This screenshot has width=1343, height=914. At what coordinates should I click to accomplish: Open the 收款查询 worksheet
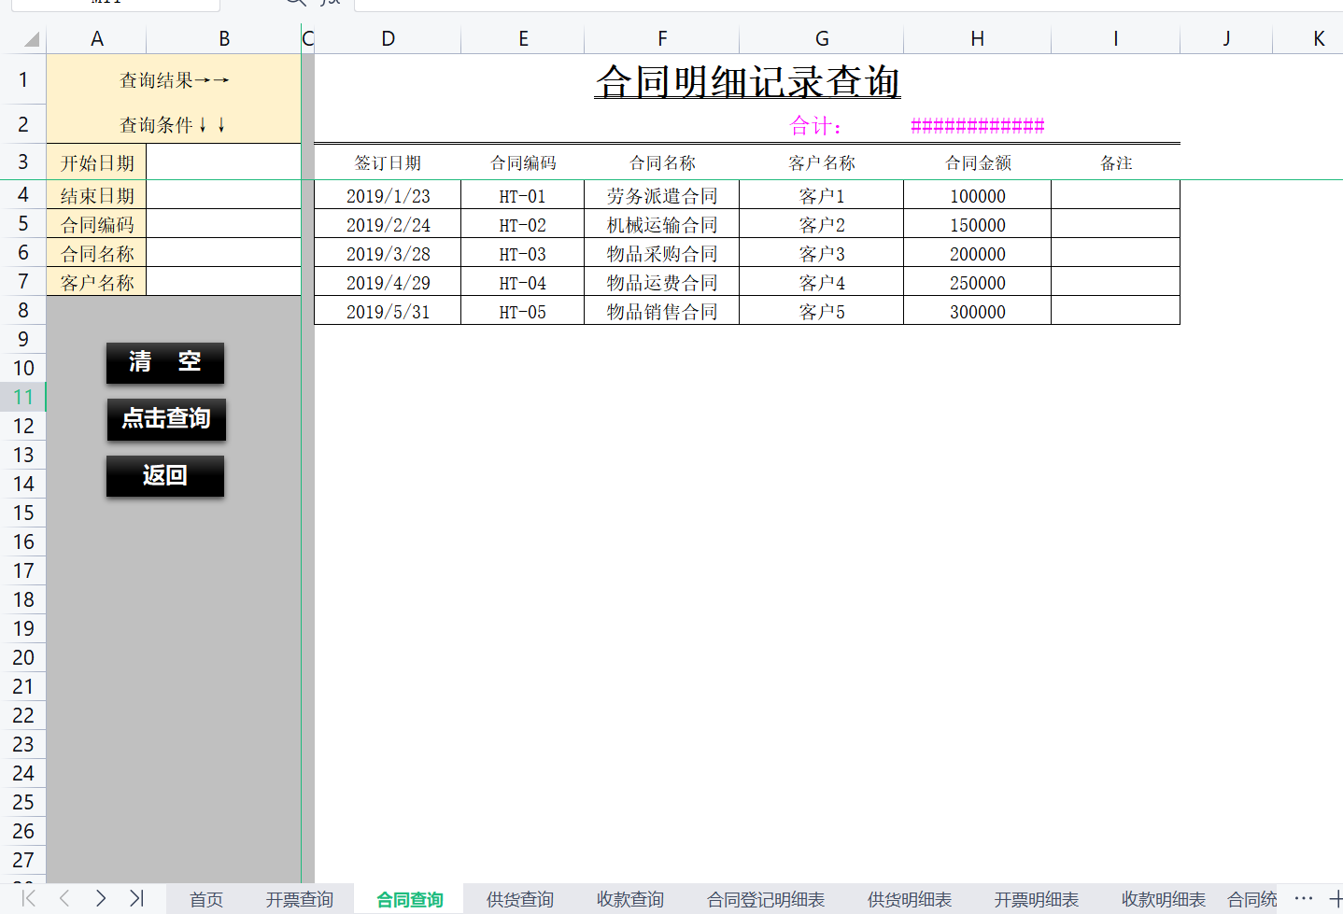click(629, 899)
